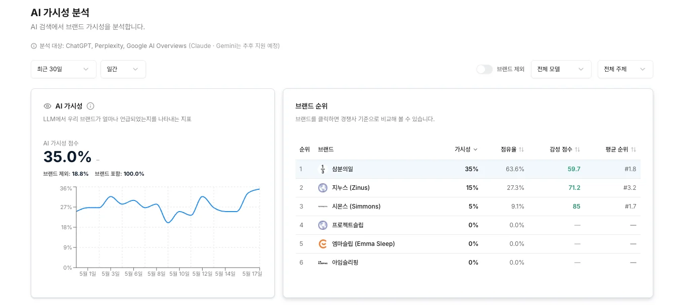Image resolution: width=679 pixels, height=305 pixels.
Task: Click the 5월 8일 chart axis label
Action: (x=156, y=274)
